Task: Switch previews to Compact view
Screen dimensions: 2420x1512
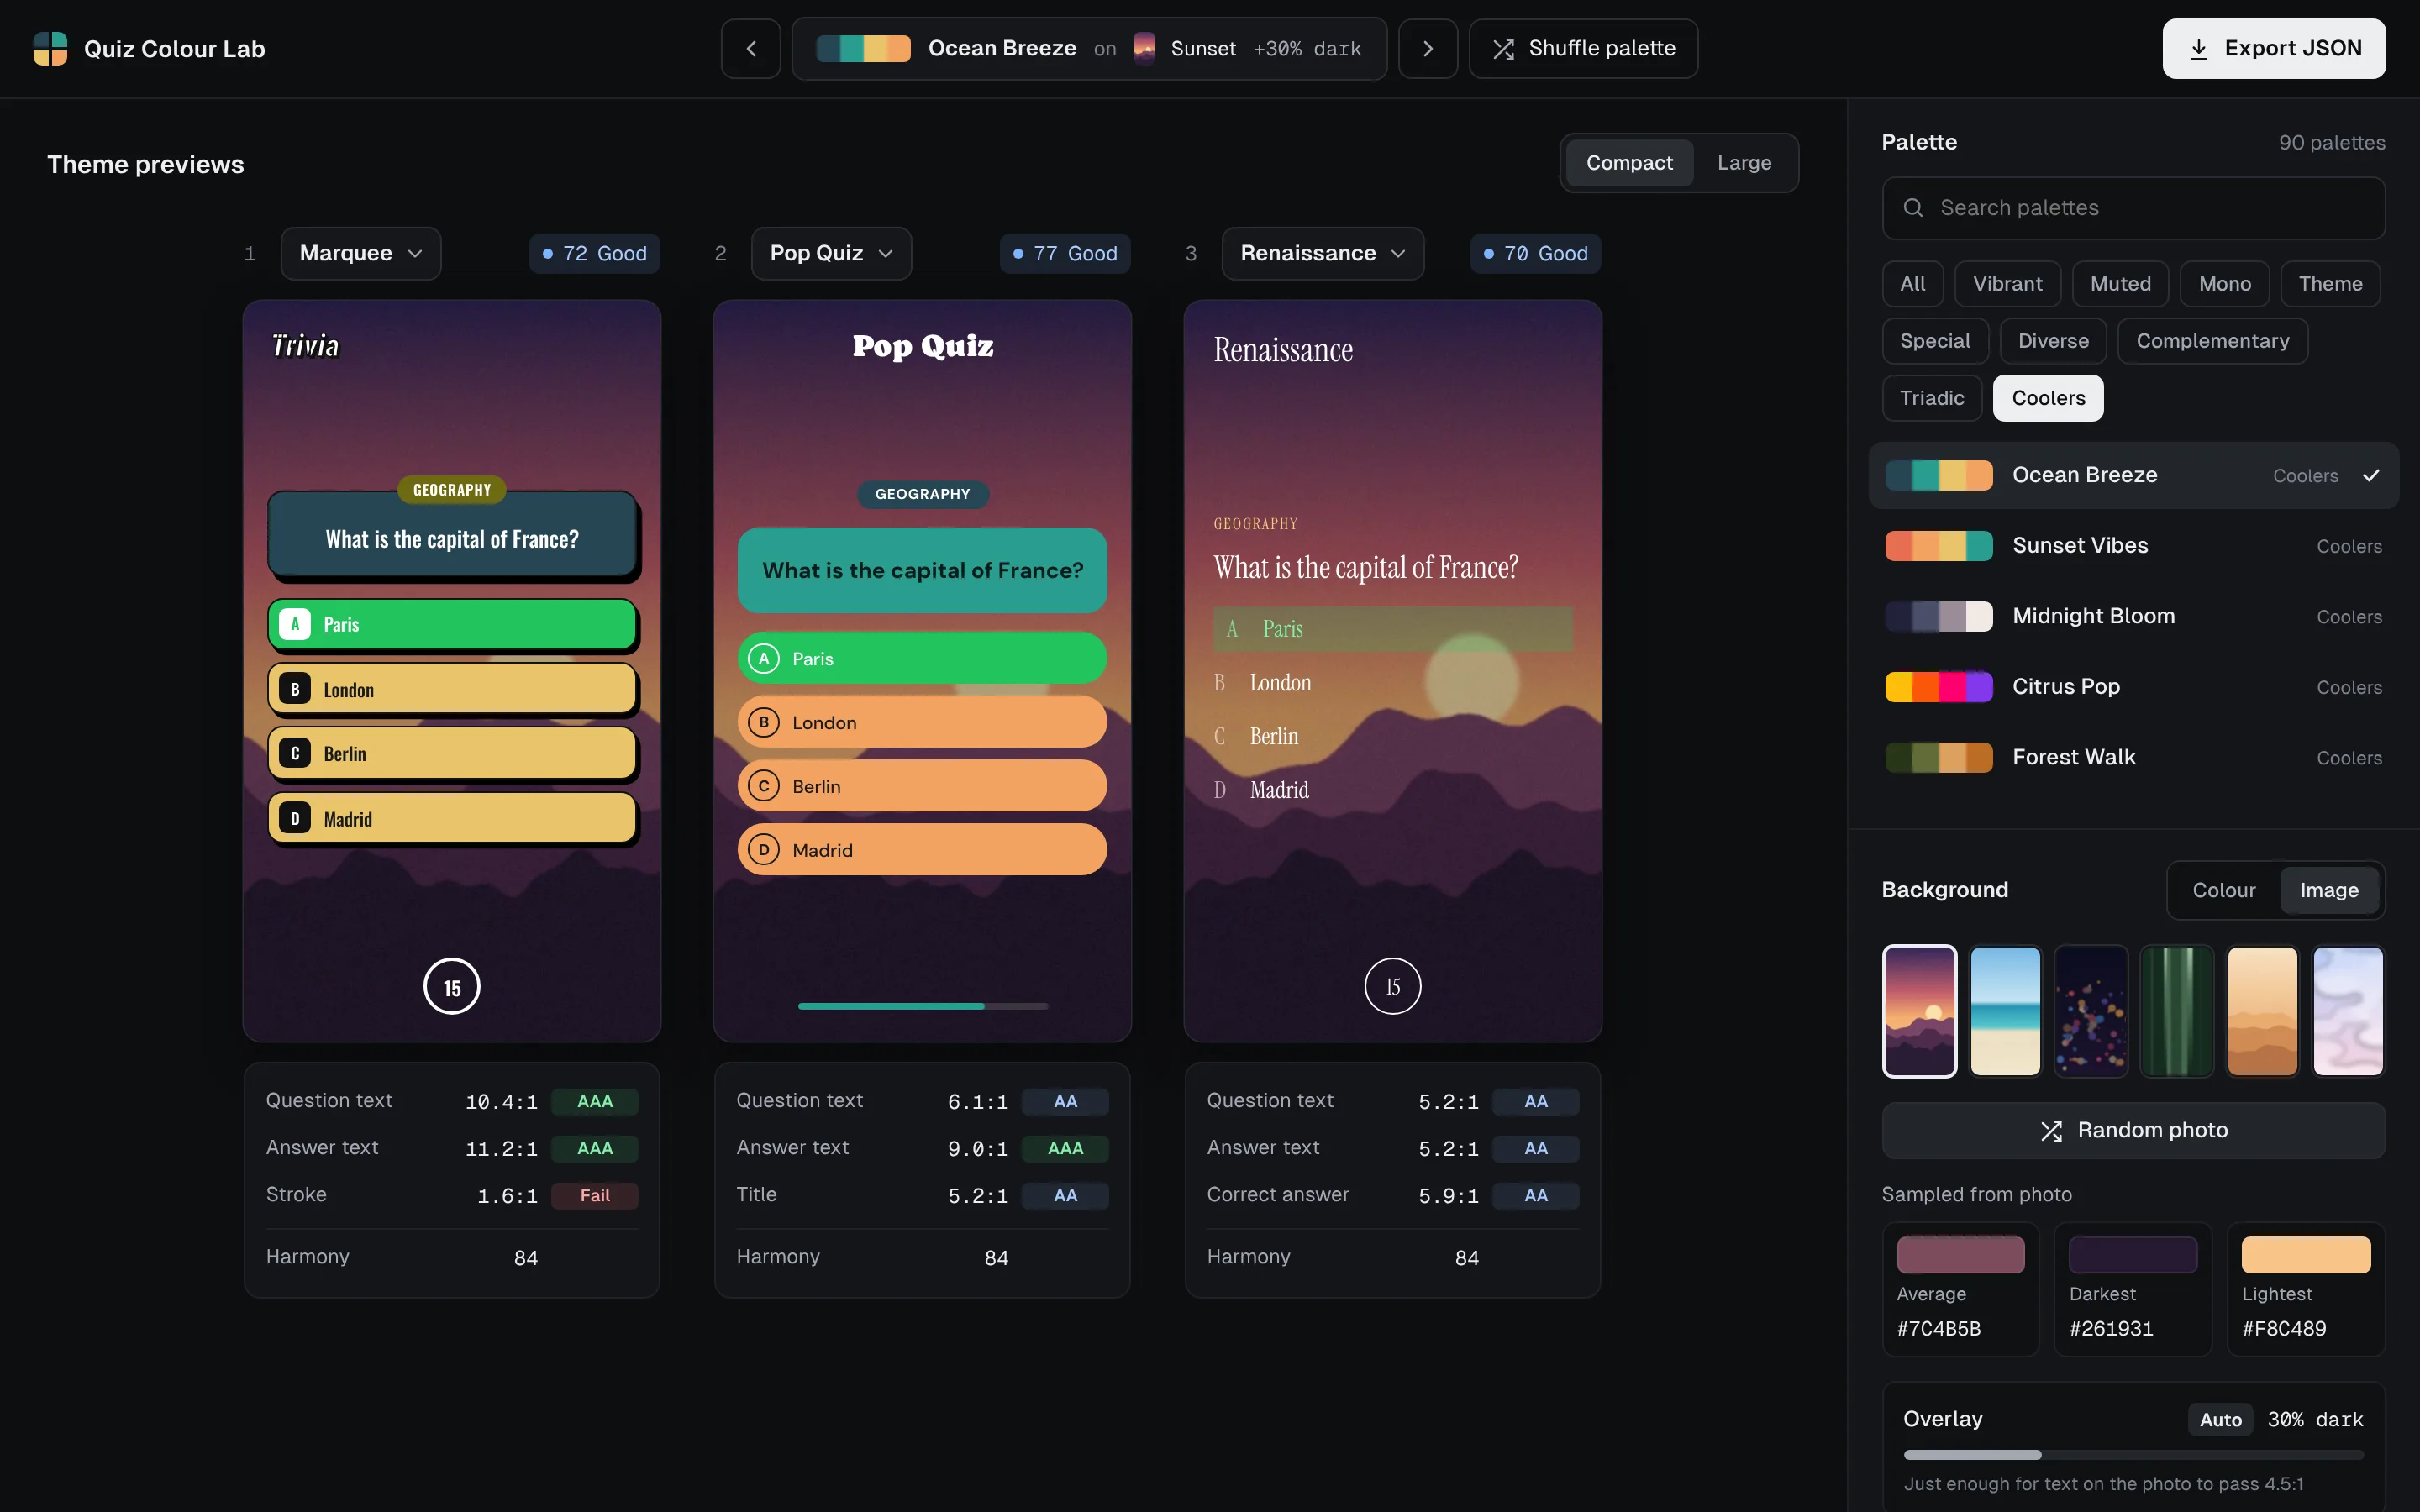Action: pyautogui.click(x=1629, y=163)
